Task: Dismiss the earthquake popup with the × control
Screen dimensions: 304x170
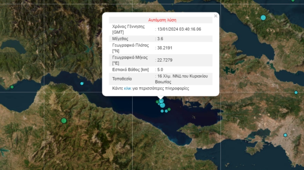Action: [216, 16]
